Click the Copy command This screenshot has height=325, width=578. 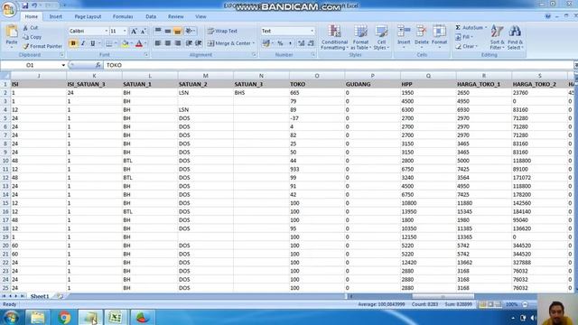[x=33, y=37]
